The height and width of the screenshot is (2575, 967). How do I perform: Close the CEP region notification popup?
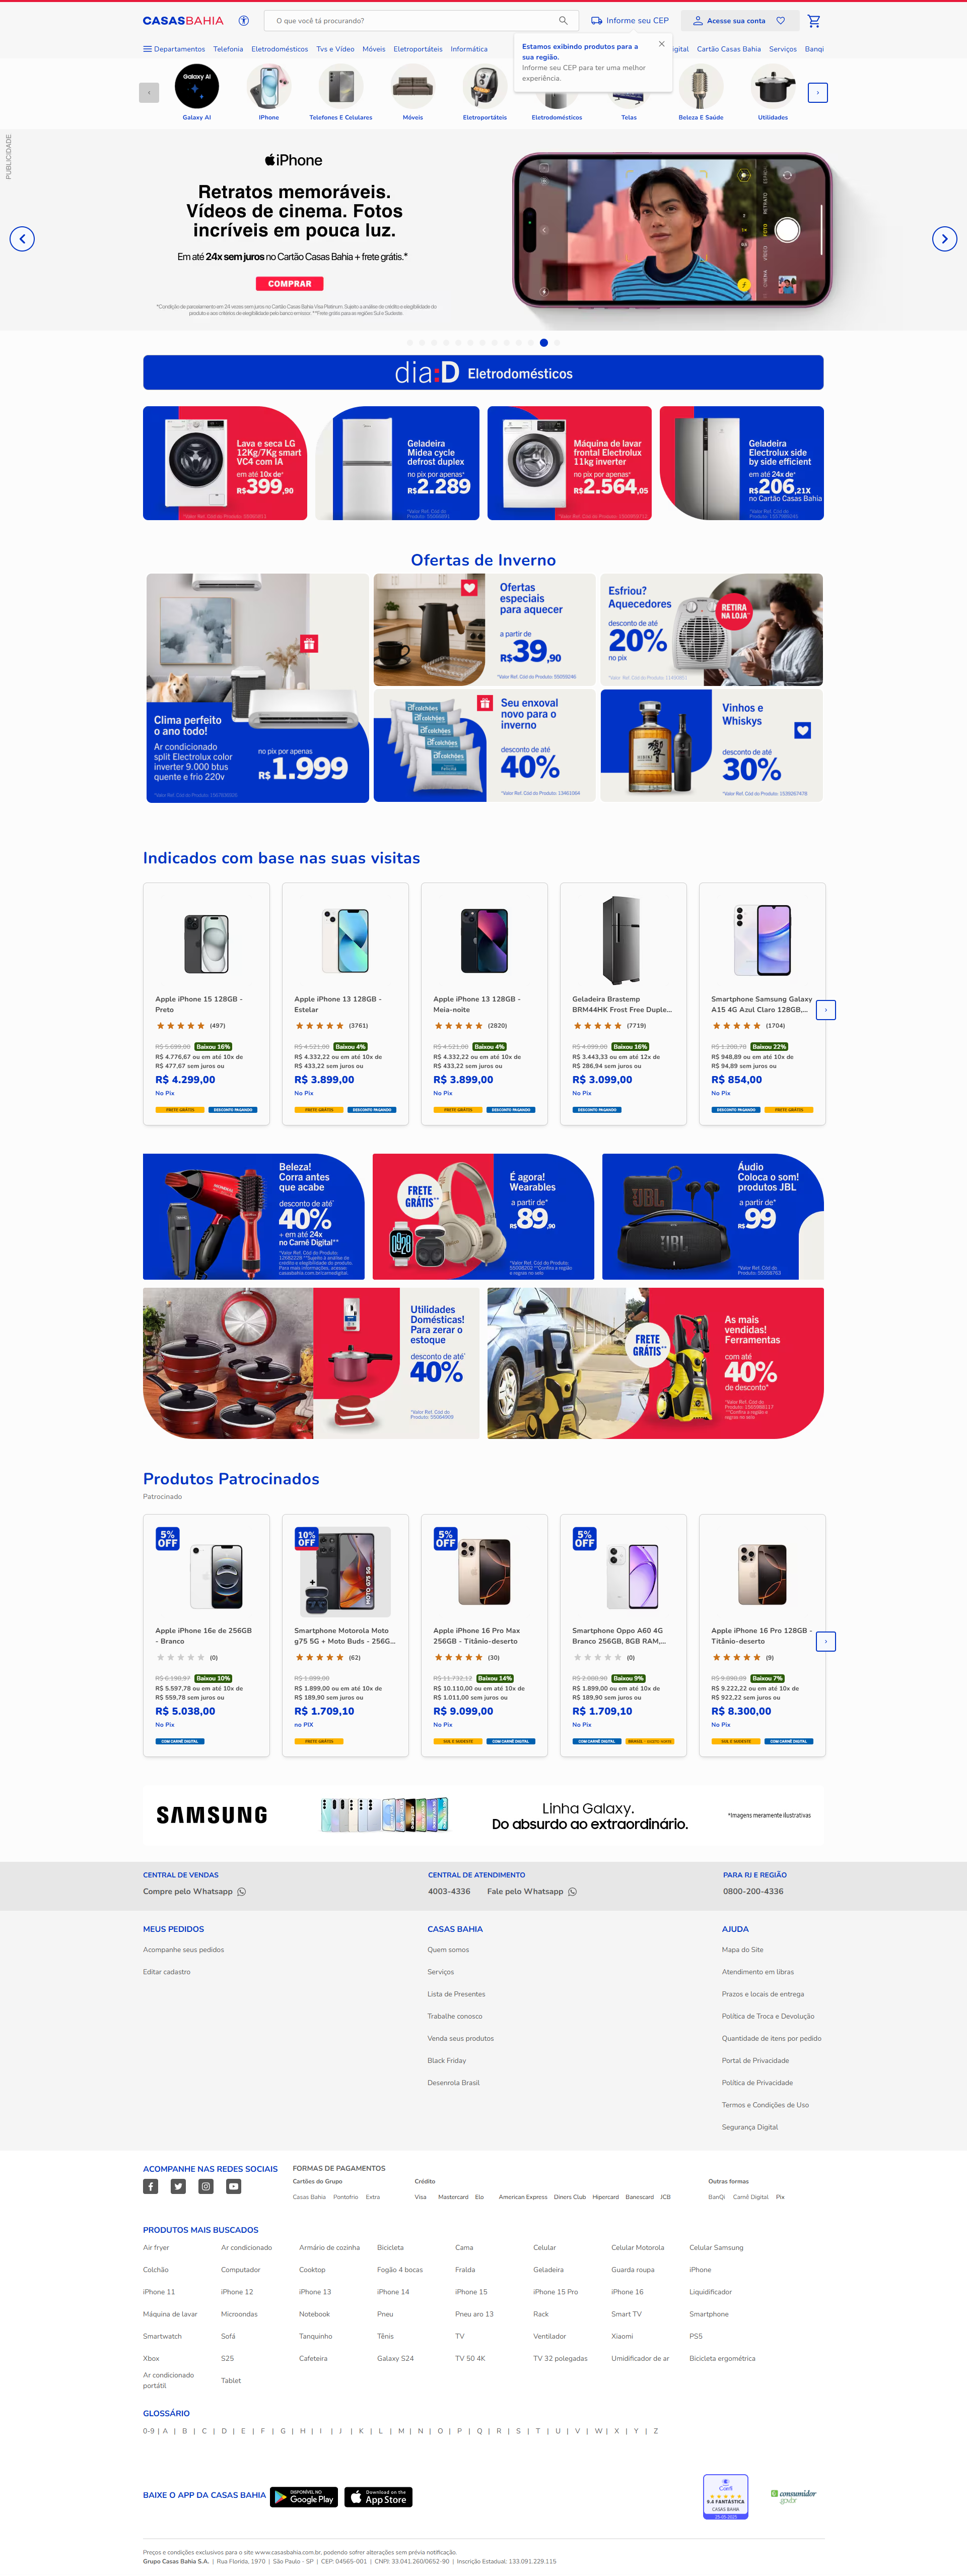pyautogui.click(x=661, y=44)
